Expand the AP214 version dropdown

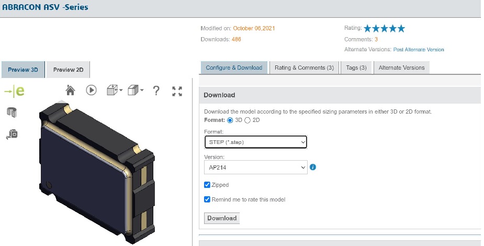point(255,167)
